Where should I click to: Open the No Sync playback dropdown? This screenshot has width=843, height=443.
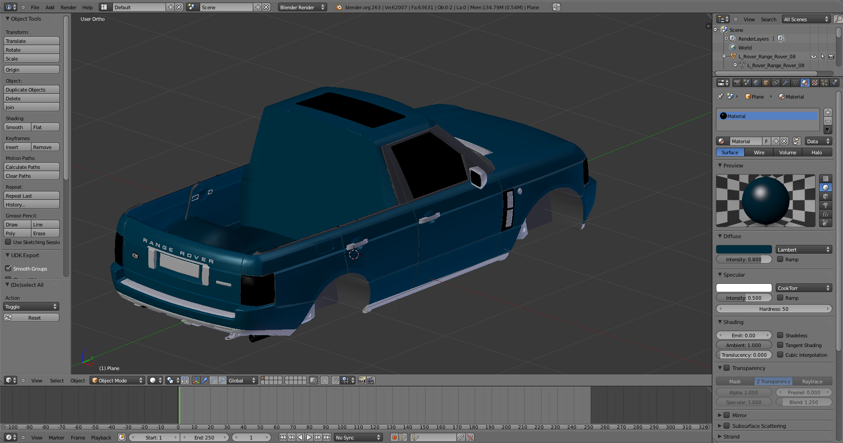coord(358,437)
